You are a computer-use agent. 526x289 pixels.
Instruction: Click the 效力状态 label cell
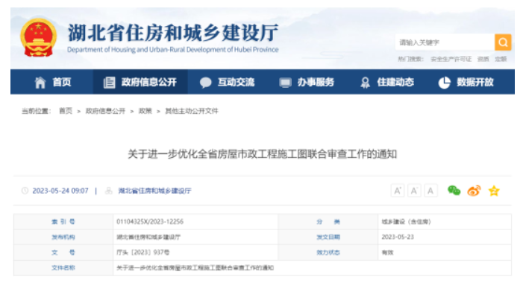point(328,253)
